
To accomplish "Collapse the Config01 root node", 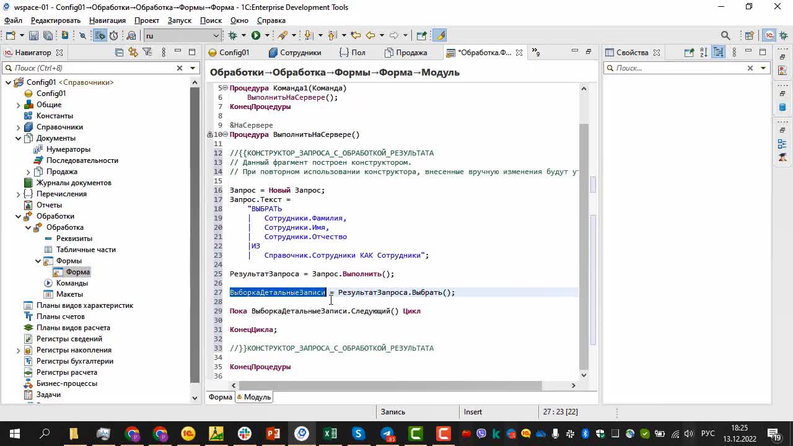I will tap(8, 82).
